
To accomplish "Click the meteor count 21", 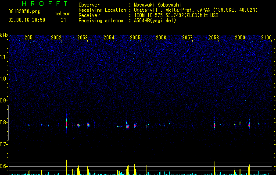I will coord(64,20).
